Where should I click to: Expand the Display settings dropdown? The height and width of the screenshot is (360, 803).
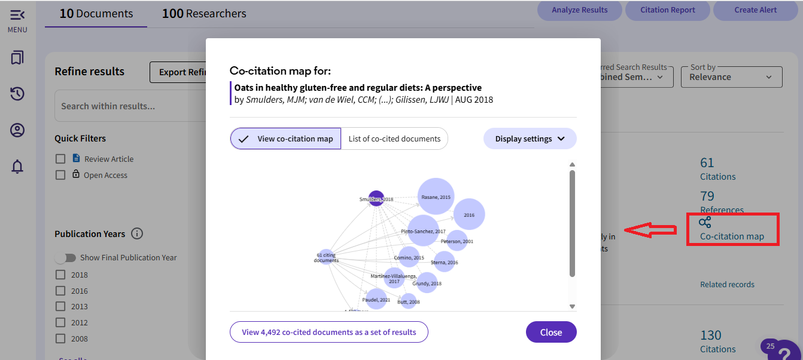(530, 139)
